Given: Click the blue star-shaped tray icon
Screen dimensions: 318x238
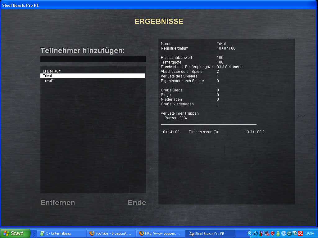Looking at the screenshot, I should tap(256, 233).
